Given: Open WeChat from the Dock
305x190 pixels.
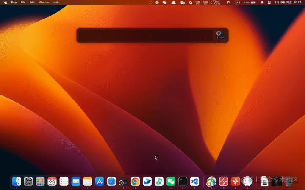Looking at the screenshot, I should coord(171,182).
